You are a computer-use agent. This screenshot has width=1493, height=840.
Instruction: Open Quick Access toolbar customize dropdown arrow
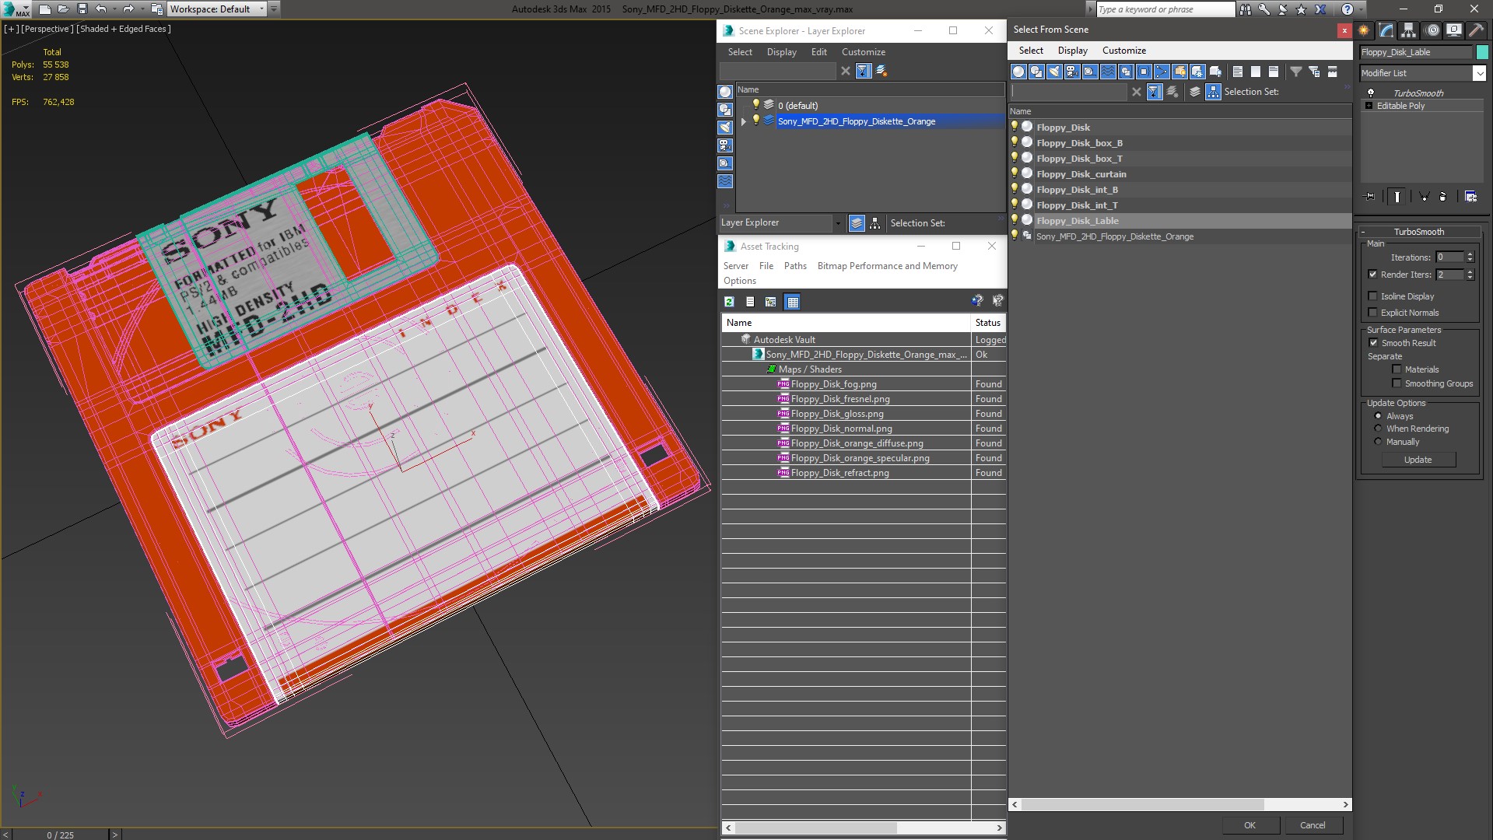pos(274,9)
